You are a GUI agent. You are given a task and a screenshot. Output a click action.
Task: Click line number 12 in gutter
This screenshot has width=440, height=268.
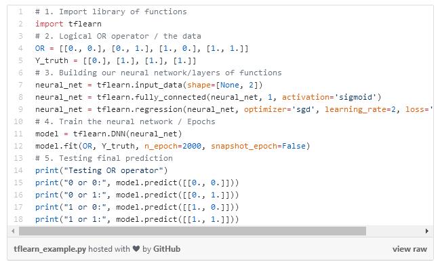coord(18,146)
